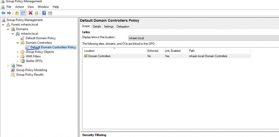Select the Starter GPOs tree label
This screenshot has width=279, height=137.
[x=34, y=61]
